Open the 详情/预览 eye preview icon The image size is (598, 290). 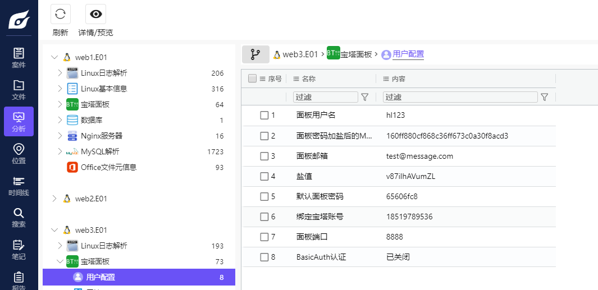[95, 15]
